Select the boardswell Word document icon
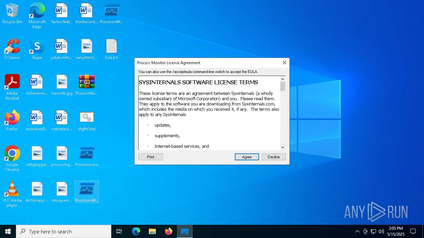 [37, 121]
